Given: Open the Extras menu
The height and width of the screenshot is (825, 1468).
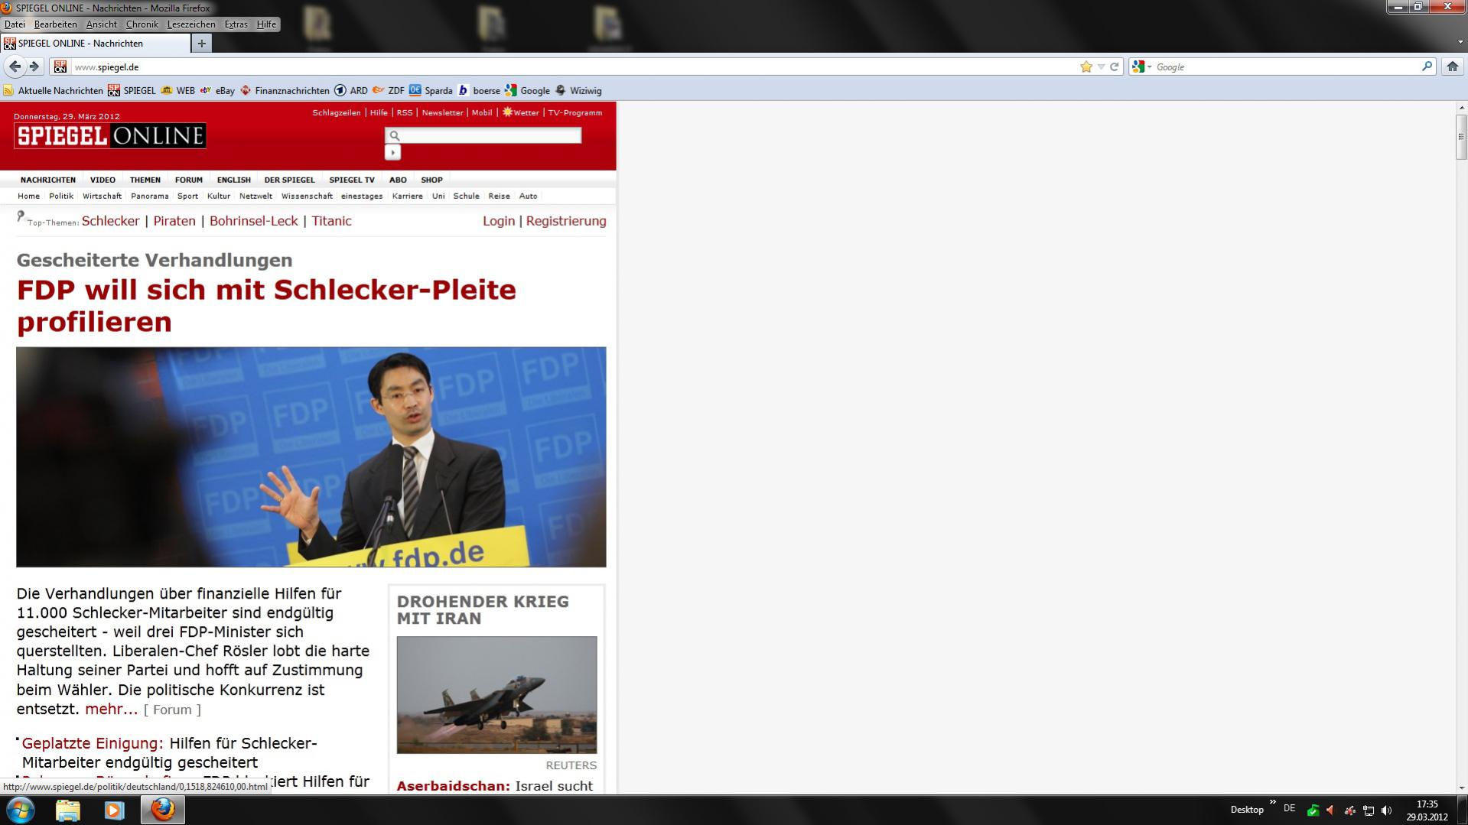Looking at the screenshot, I should click(x=236, y=24).
